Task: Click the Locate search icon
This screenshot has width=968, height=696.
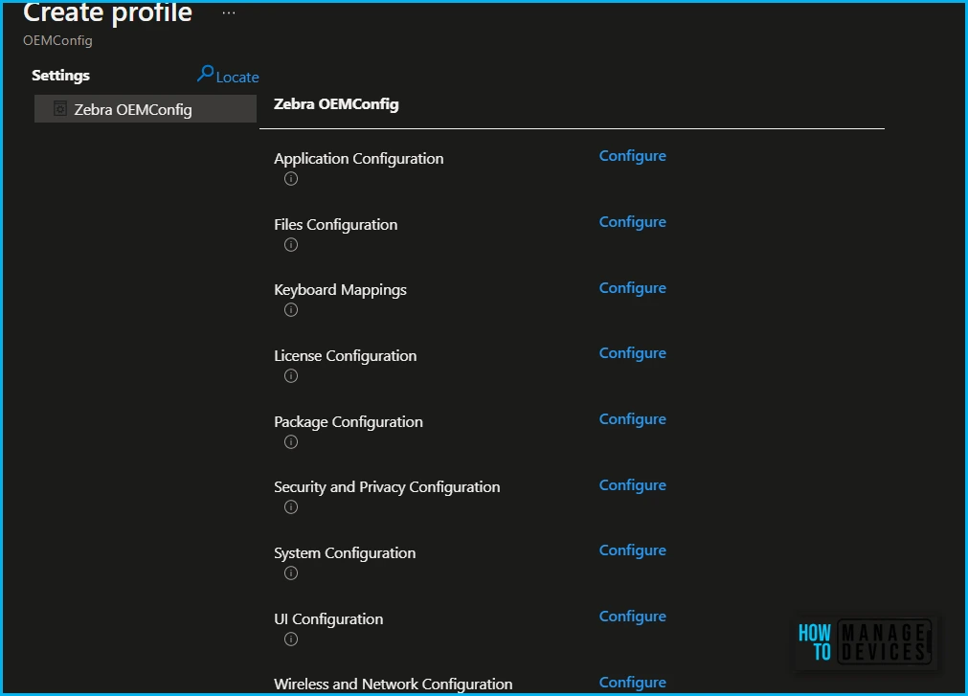Action: tap(205, 74)
